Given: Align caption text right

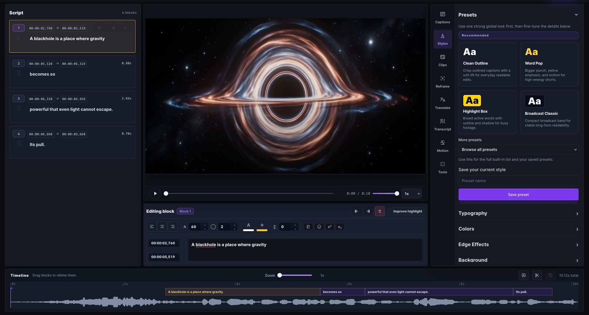Looking at the screenshot, I should [x=172, y=227].
